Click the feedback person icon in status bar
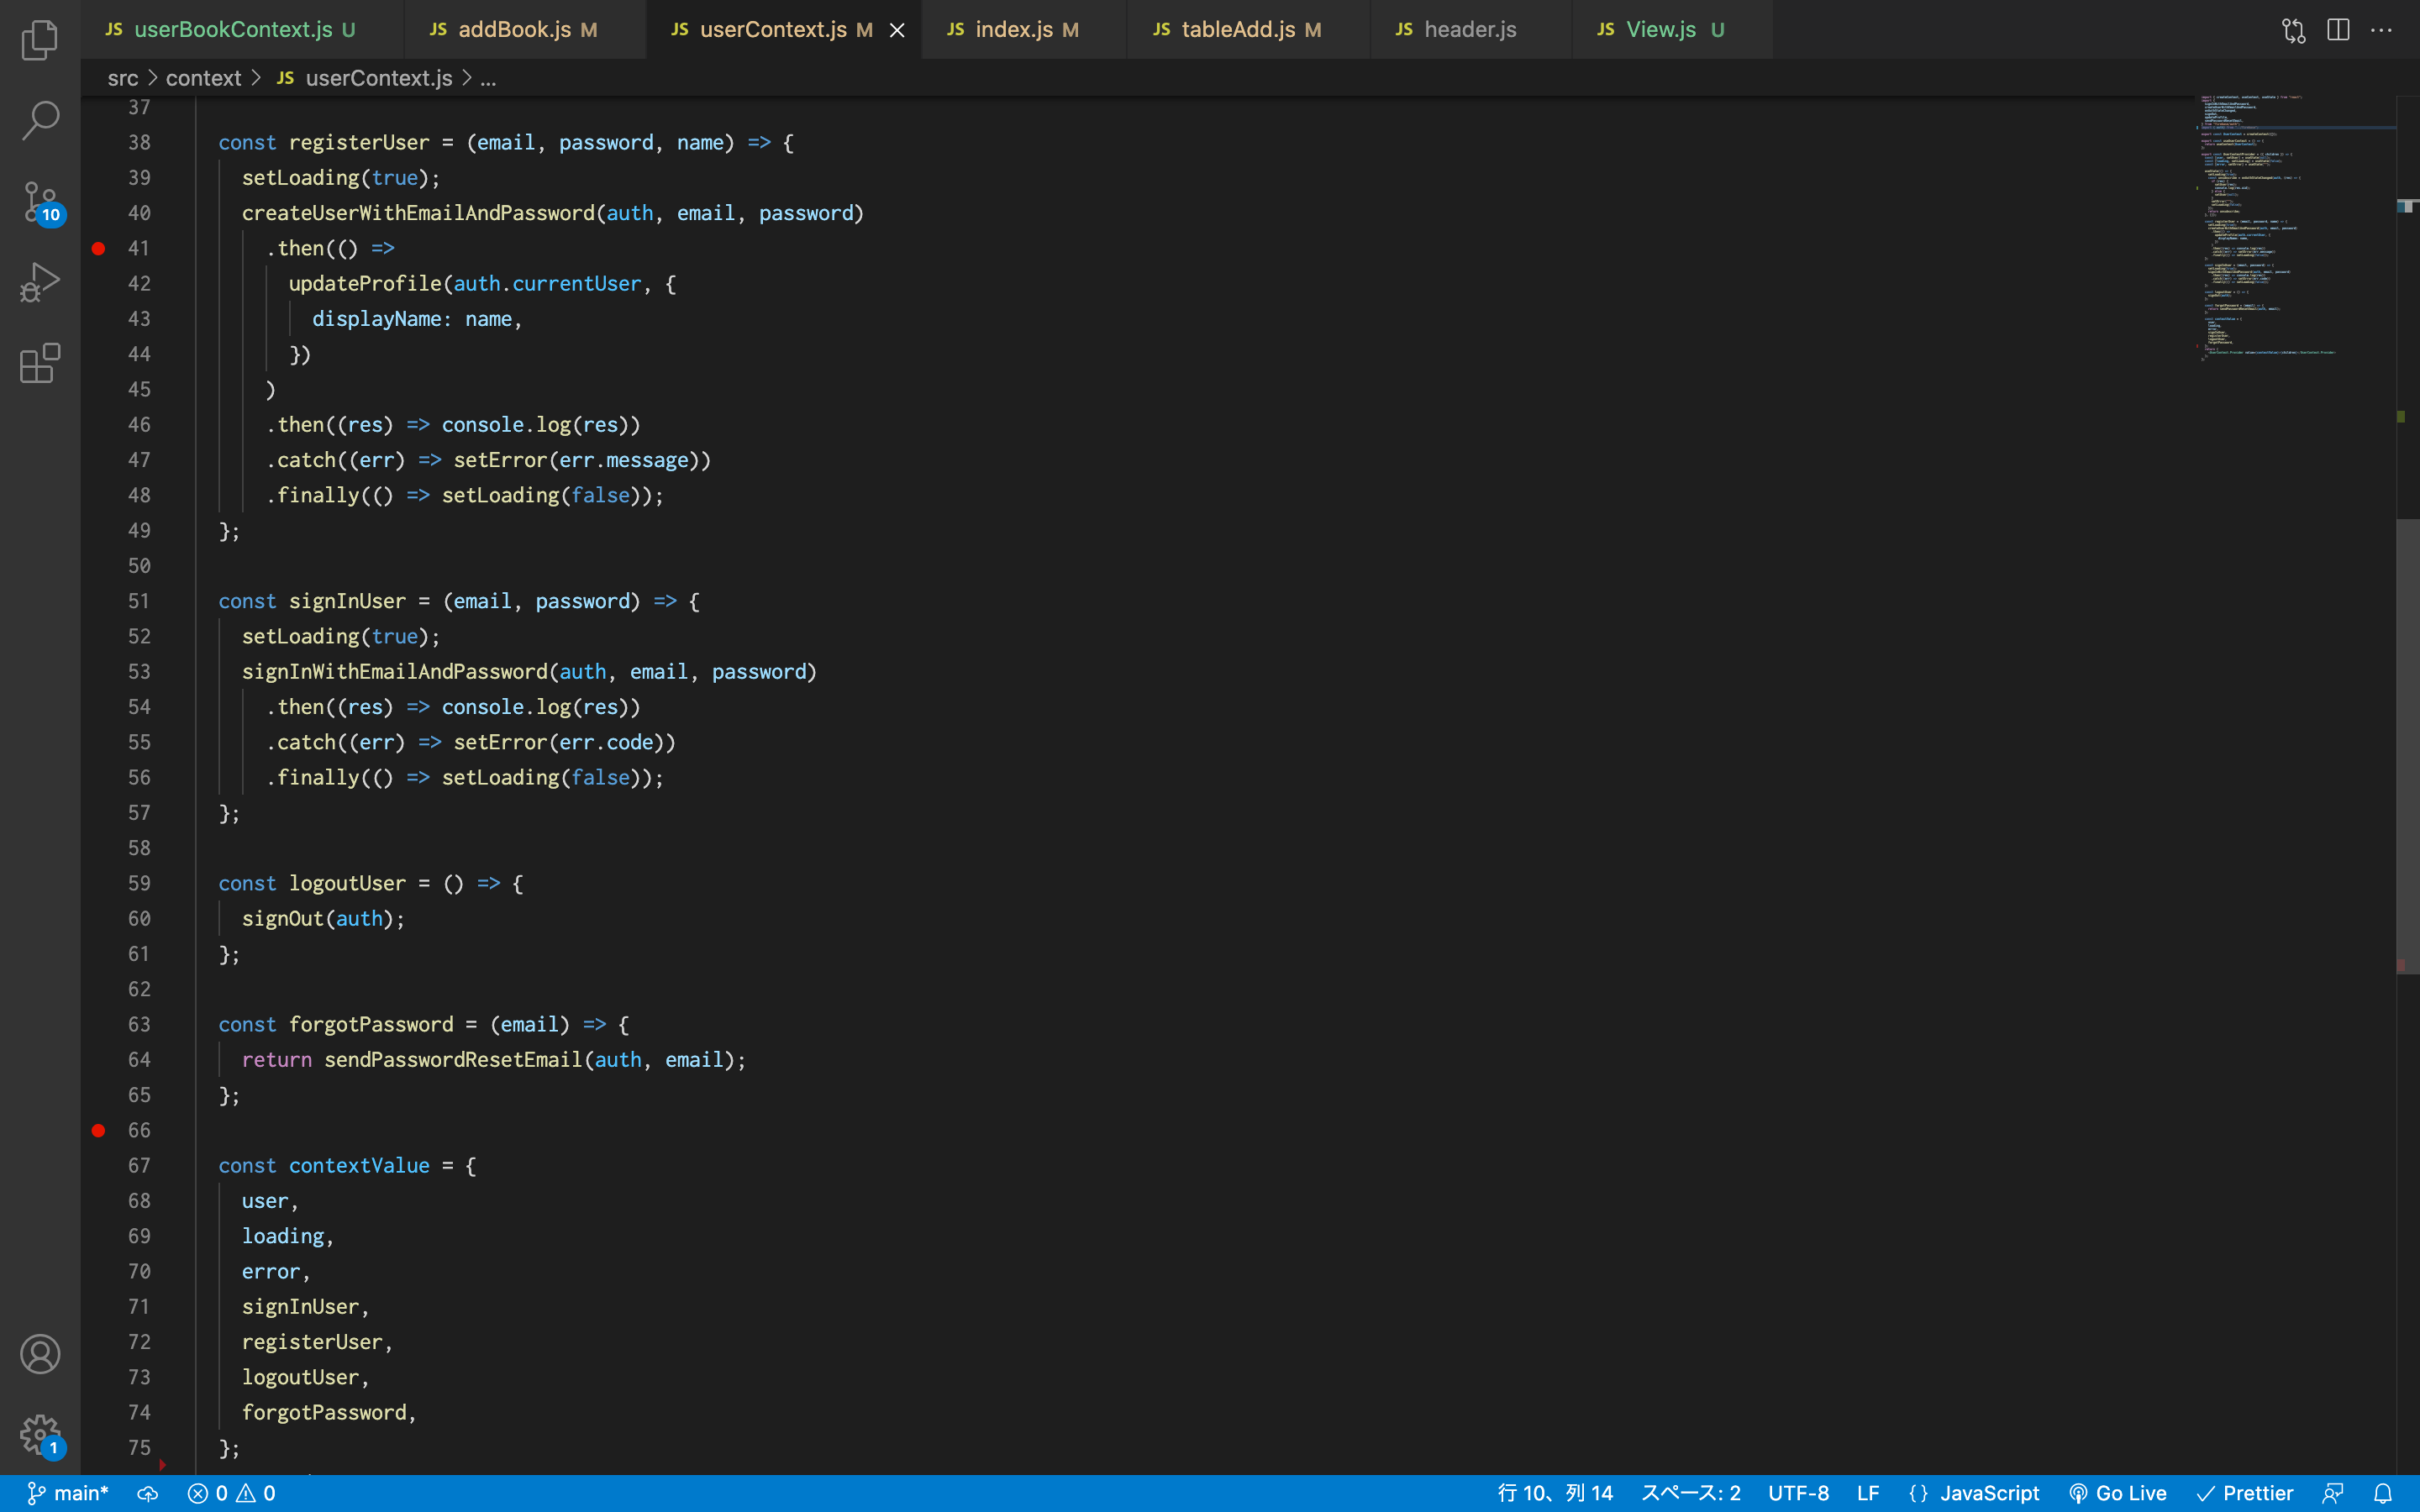This screenshot has width=2420, height=1512. [x=2333, y=1493]
